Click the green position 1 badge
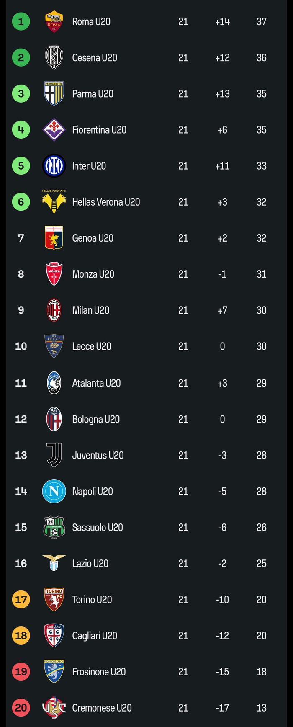 click(x=21, y=21)
